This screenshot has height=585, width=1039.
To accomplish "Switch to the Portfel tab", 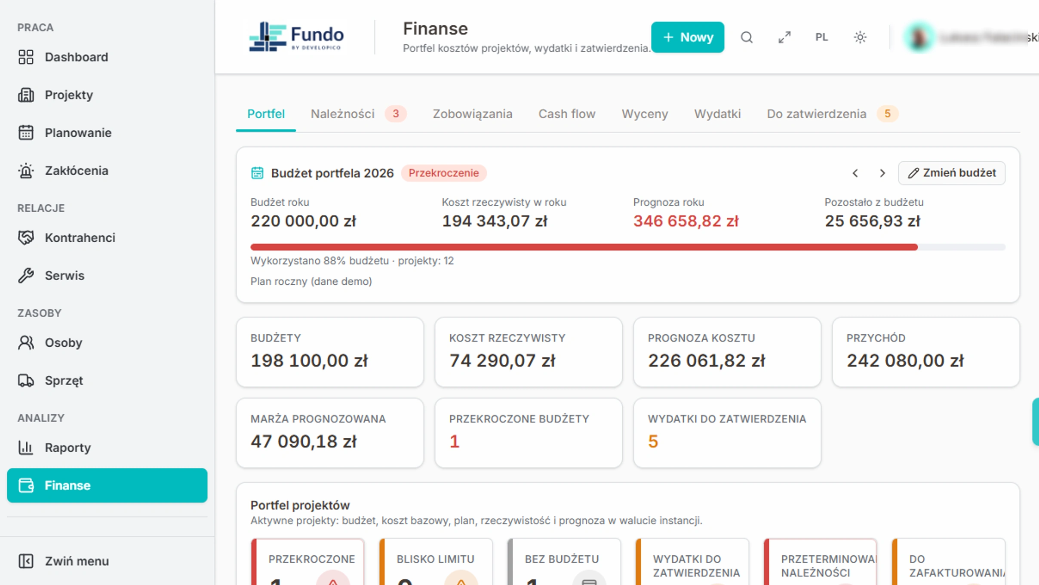I will tap(266, 114).
